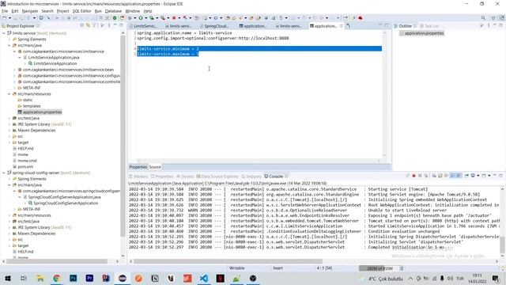Open dropdown next to New icon
The width and height of the screenshot is (506, 285).
pos(9,18)
